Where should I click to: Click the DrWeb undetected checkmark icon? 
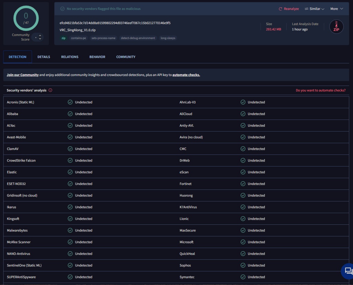243,161
